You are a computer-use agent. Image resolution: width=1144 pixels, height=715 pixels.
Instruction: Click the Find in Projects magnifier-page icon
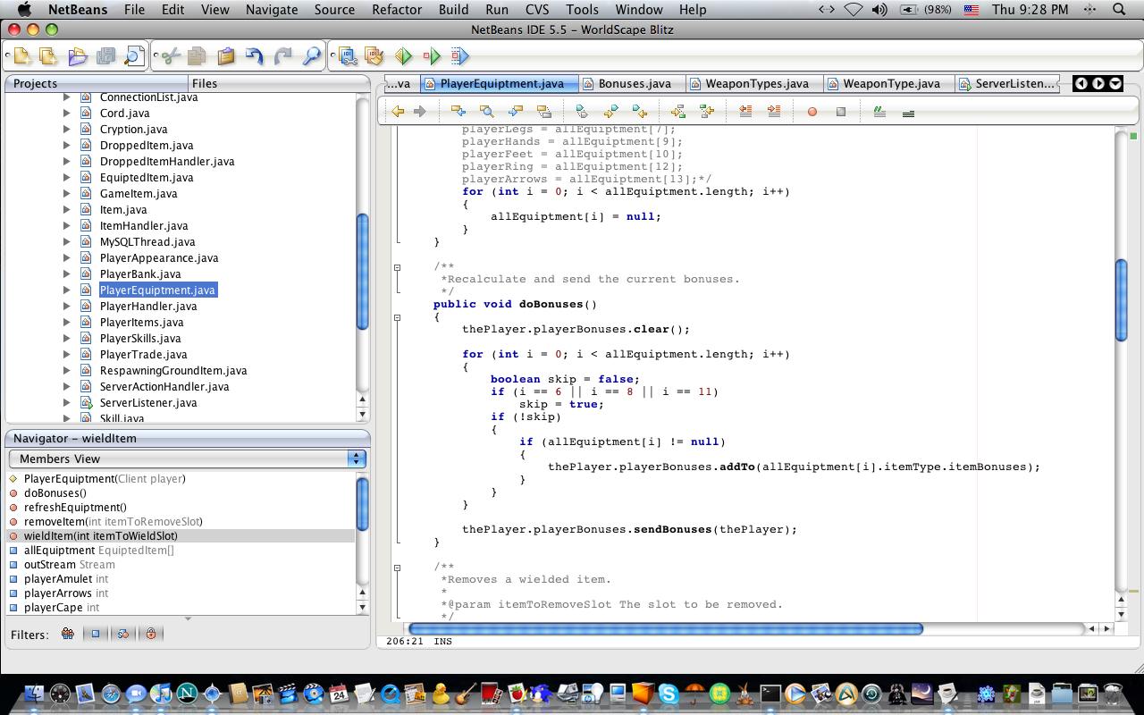point(133,57)
